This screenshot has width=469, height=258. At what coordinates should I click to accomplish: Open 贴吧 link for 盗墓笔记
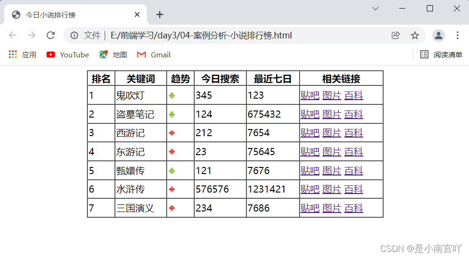310,114
